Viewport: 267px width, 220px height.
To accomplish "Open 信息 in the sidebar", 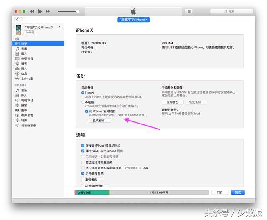I will [38, 73].
